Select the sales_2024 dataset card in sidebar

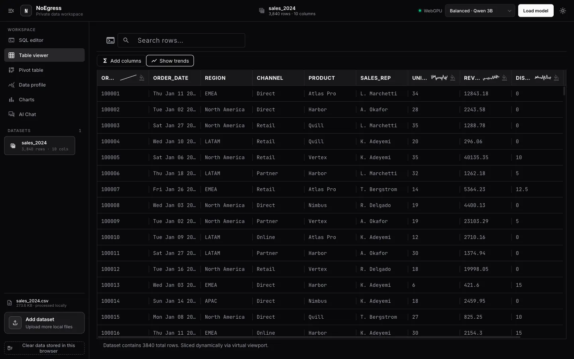(x=39, y=146)
